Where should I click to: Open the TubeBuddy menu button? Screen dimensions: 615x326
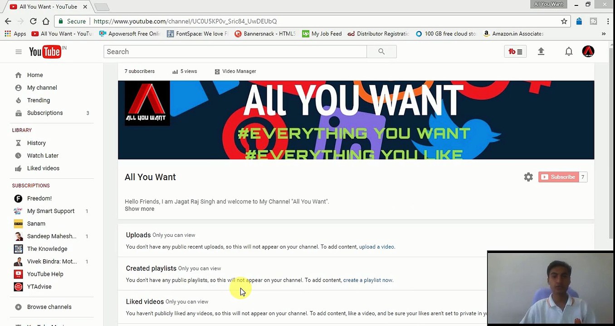(515, 52)
